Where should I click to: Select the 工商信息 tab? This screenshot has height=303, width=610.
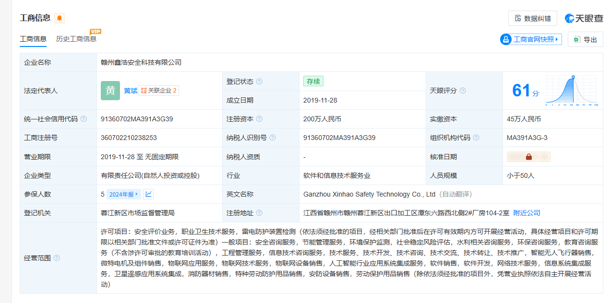[x=33, y=39]
